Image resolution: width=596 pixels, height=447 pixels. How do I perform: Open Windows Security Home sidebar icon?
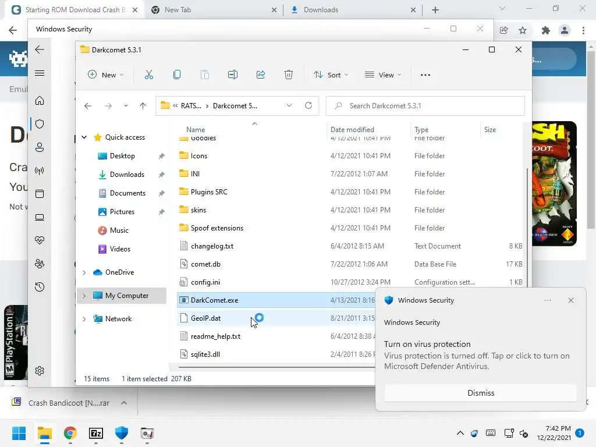[40, 100]
